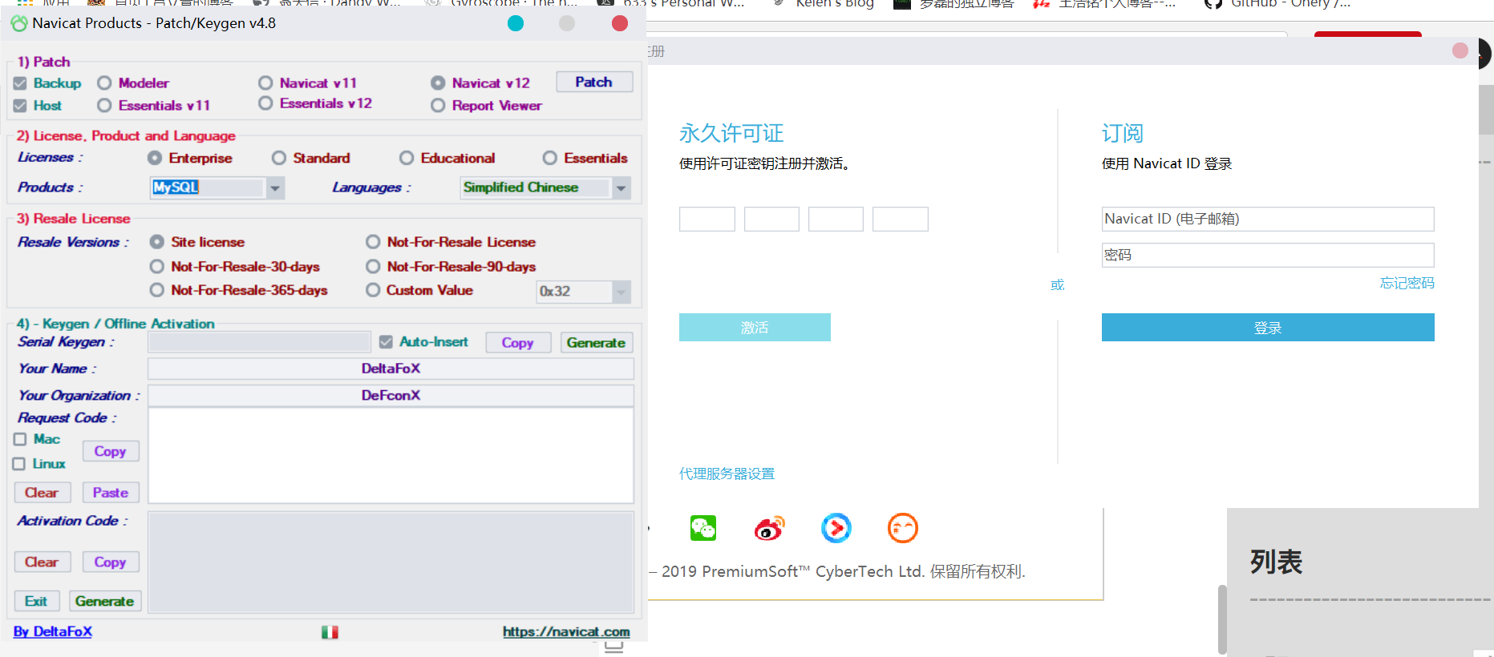
Task: Click the 激活 activate button
Action: (755, 328)
